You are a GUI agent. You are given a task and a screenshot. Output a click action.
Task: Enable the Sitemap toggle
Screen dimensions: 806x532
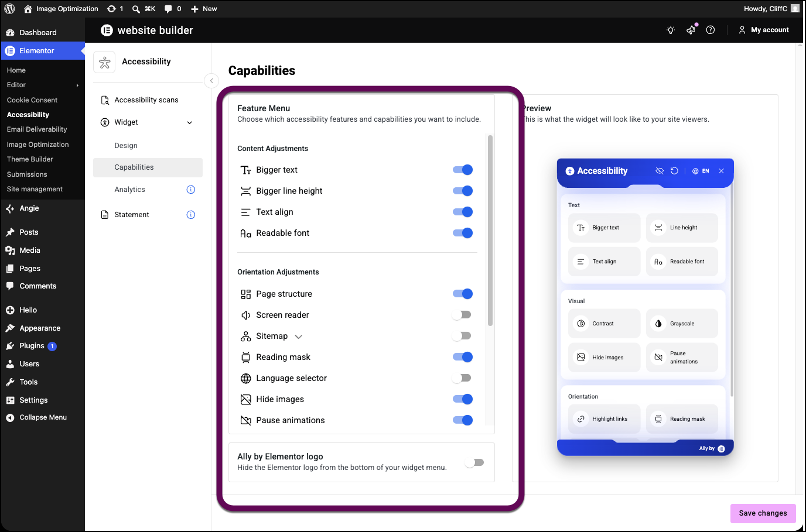[462, 336]
